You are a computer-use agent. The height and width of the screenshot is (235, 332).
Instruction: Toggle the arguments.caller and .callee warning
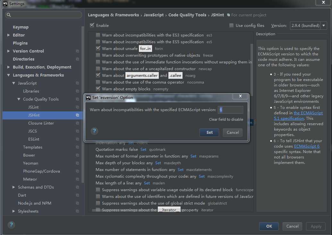[98, 75]
